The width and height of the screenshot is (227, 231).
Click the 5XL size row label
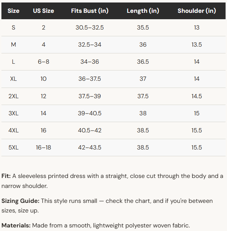[x=14, y=147]
